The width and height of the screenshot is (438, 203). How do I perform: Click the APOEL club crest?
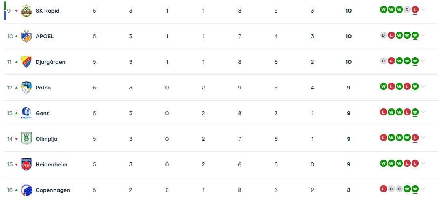click(26, 36)
